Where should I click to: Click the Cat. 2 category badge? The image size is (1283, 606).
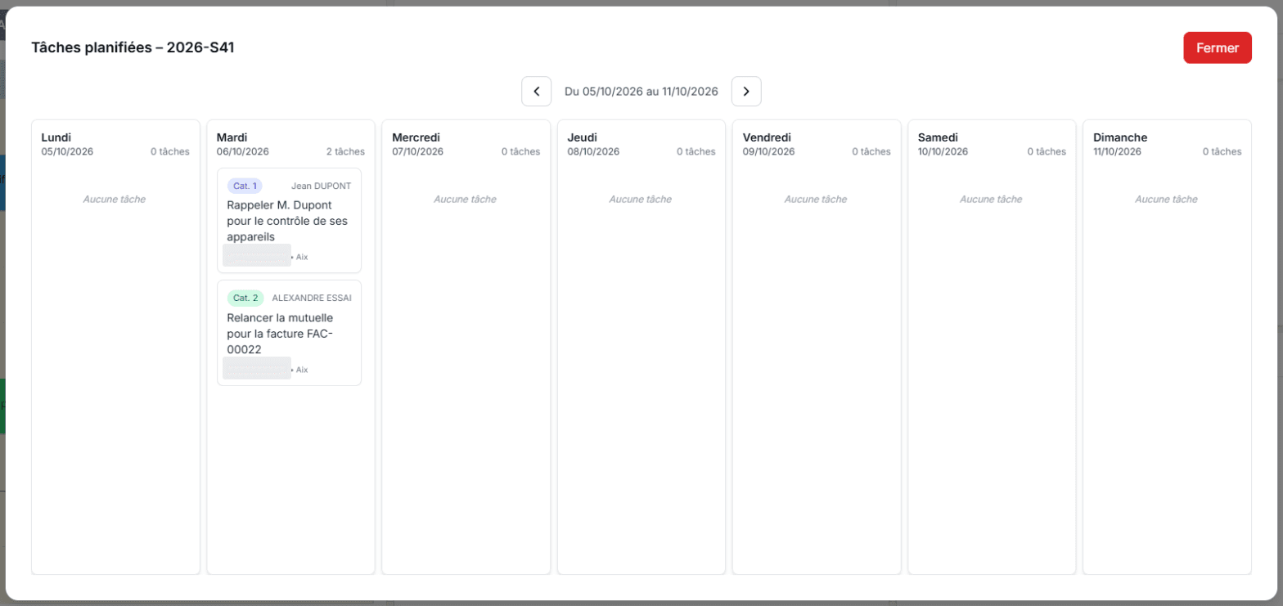point(245,298)
